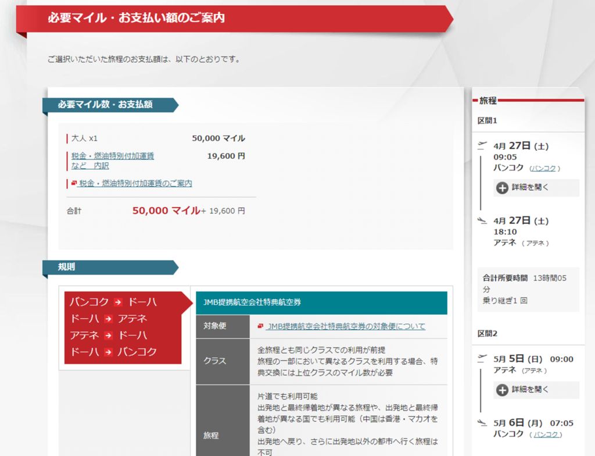Click the バンコク airport link under 09:05 departure

point(544,169)
